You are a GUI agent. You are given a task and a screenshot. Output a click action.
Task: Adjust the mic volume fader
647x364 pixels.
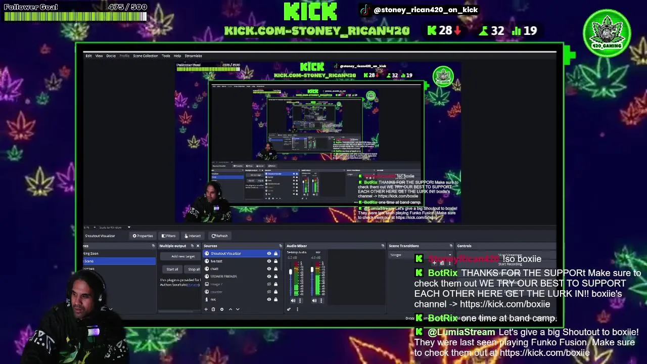pyautogui.click(x=312, y=269)
